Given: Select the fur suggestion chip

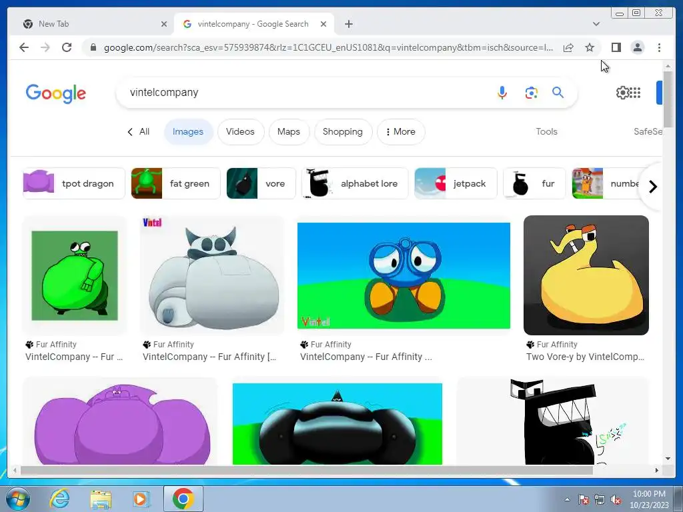Looking at the screenshot, I should 534,183.
